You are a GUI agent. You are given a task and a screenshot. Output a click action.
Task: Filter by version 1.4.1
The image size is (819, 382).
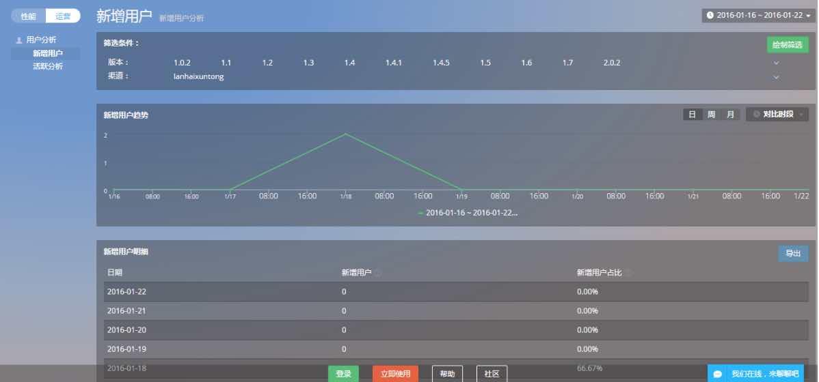pyautogui.click(x=393, y=63)
